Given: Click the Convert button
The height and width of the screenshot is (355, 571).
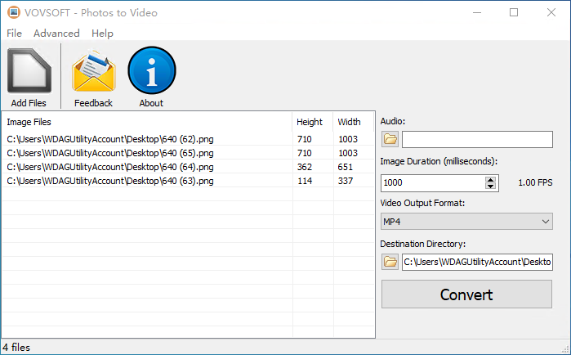Looking at the screenshot, I should pyautogui.click(x=466, y=294).
